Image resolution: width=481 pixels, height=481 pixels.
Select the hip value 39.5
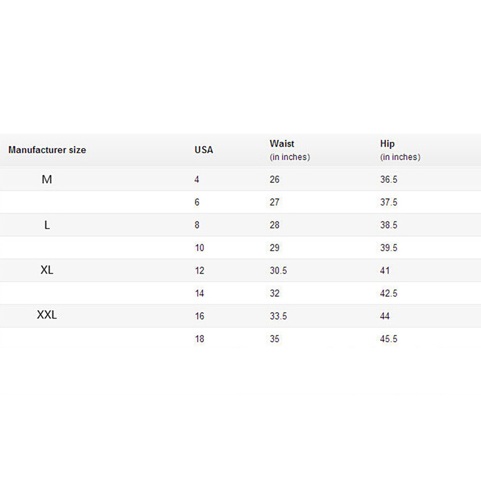pos(388,248)
